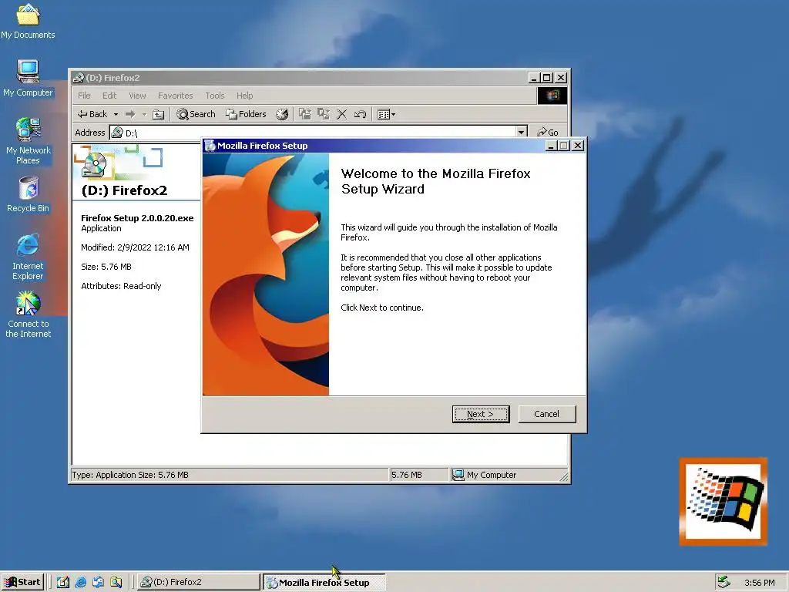The width and height of the screenshot is (789, 592).
Task: Click the Firefox Setup title bar icon
Action: click(x=210, y=146)
